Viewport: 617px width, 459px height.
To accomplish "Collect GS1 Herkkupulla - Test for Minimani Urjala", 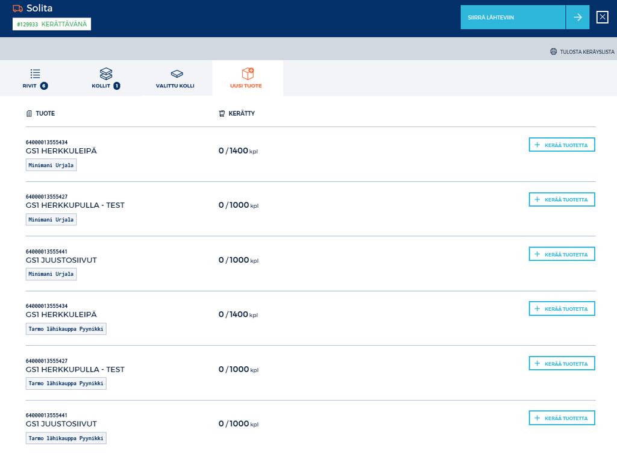I will (x=562, y=199).
